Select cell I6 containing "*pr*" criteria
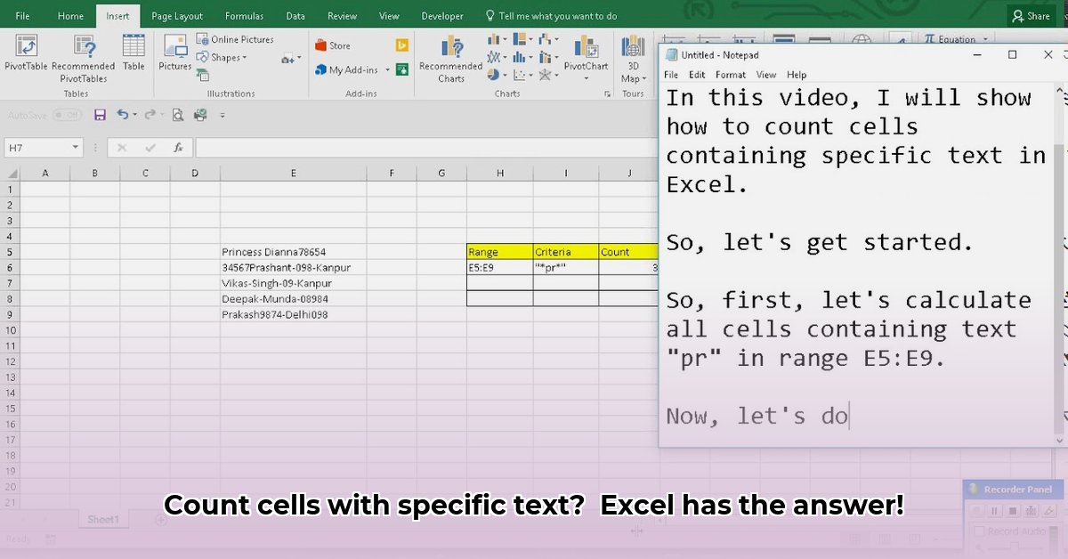 tap(565, 268)
